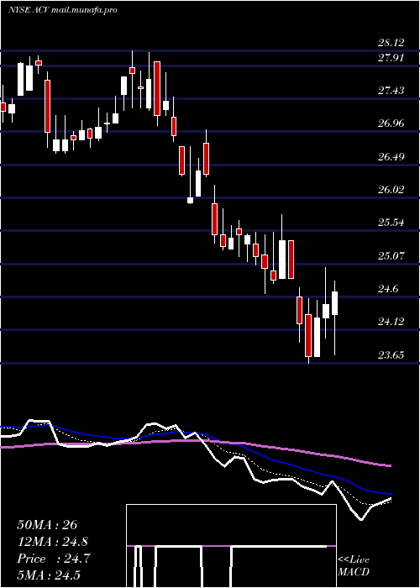Click the NYSE ACV mail.munafa.pro title
The image size is (420, 588).
pyautogui.click(x=63, y=10)
